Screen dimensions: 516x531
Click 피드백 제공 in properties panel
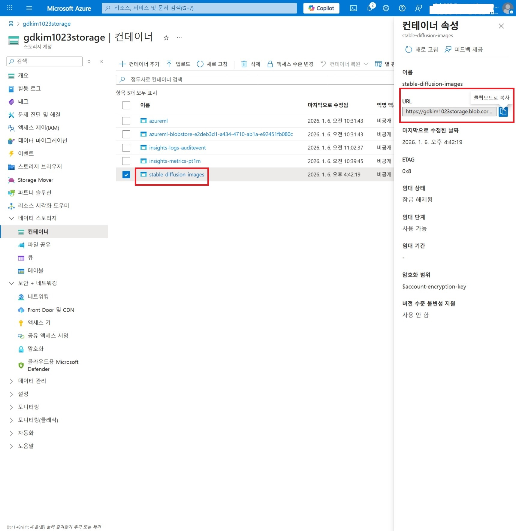(463, 50)
